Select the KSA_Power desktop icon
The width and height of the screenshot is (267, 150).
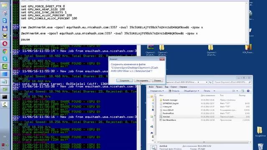click(x=248, y=49)
